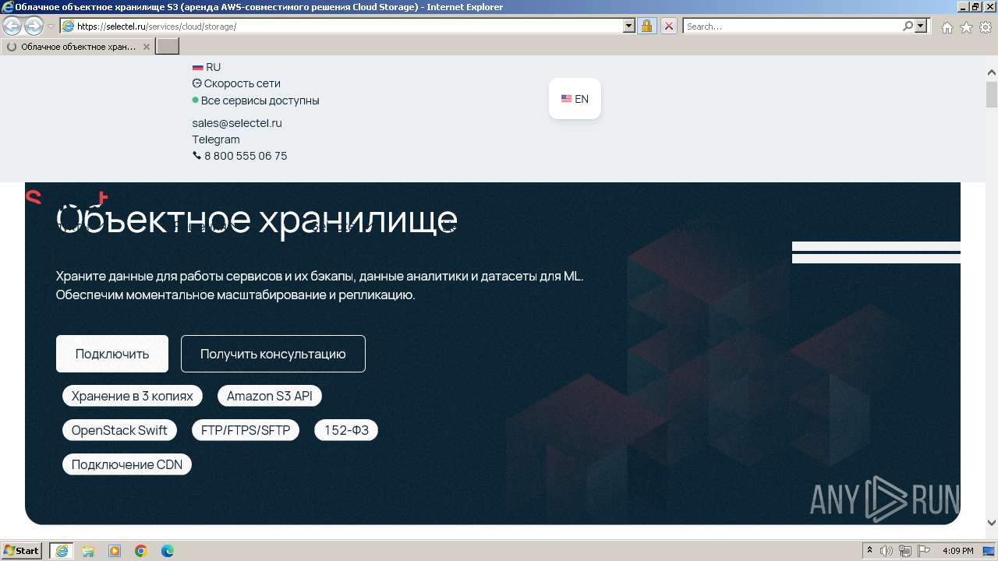Click the OpenStack Swift tag

coord(119,430)
